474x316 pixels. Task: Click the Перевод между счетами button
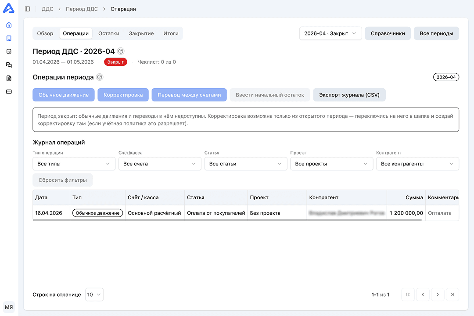pyautogui.click(x=189, y=95)
